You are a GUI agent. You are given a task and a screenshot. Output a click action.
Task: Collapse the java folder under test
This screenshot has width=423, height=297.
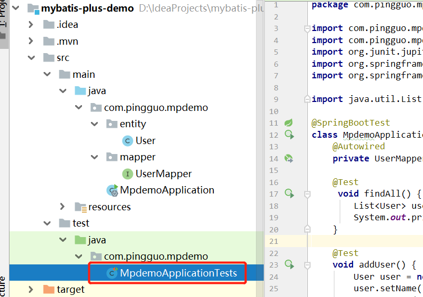pos(63,240)
